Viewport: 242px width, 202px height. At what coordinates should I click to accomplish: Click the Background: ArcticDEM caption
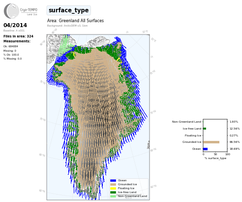click(x=67, y=26)
